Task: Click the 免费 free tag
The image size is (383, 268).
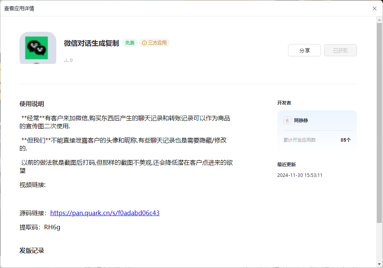Action: point(130,43)
